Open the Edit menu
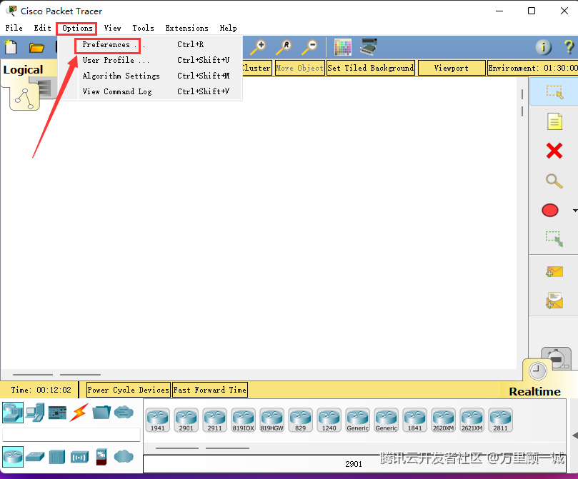 (42, 28)
